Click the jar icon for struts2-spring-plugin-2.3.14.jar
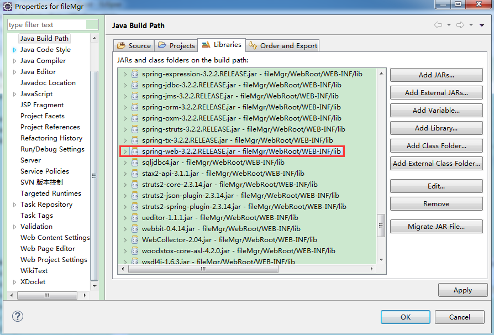Image resolution: width=494 pixels, height=335 pixels. (x=135, y=207)
